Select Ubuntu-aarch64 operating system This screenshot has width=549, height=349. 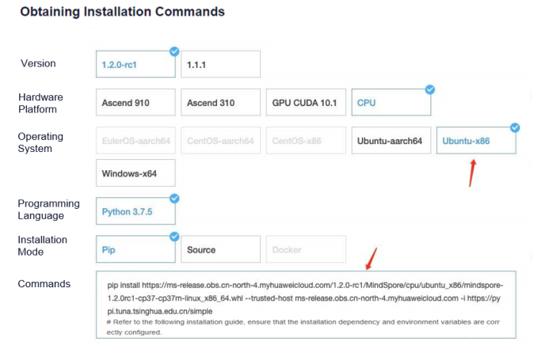point(391,141)
